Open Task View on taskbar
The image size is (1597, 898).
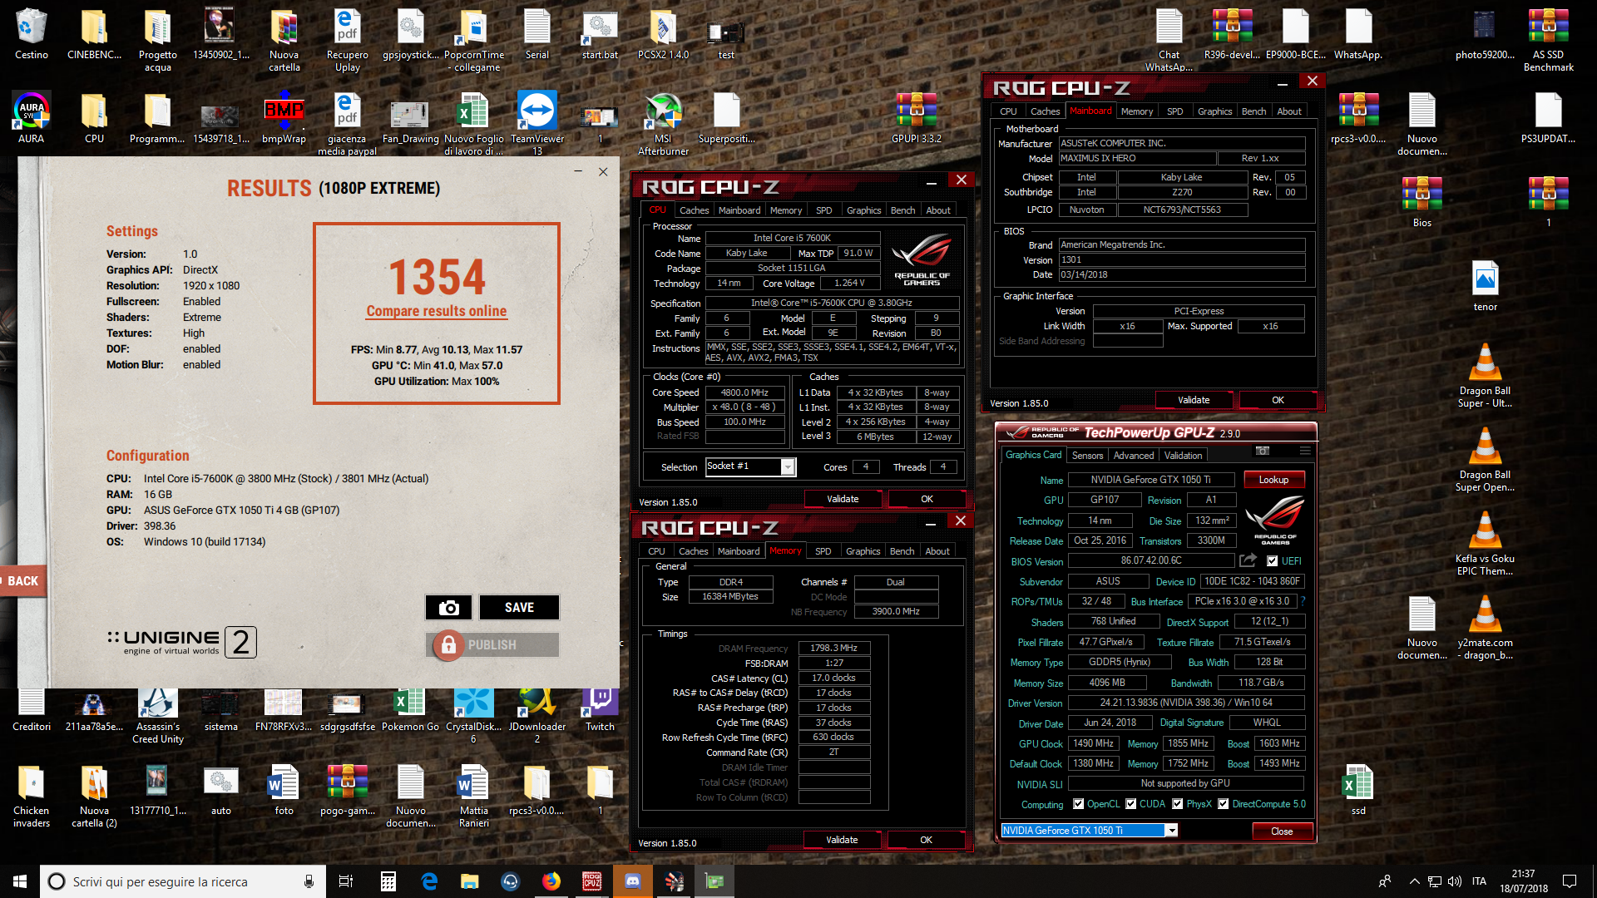click(x=346, y=881)
